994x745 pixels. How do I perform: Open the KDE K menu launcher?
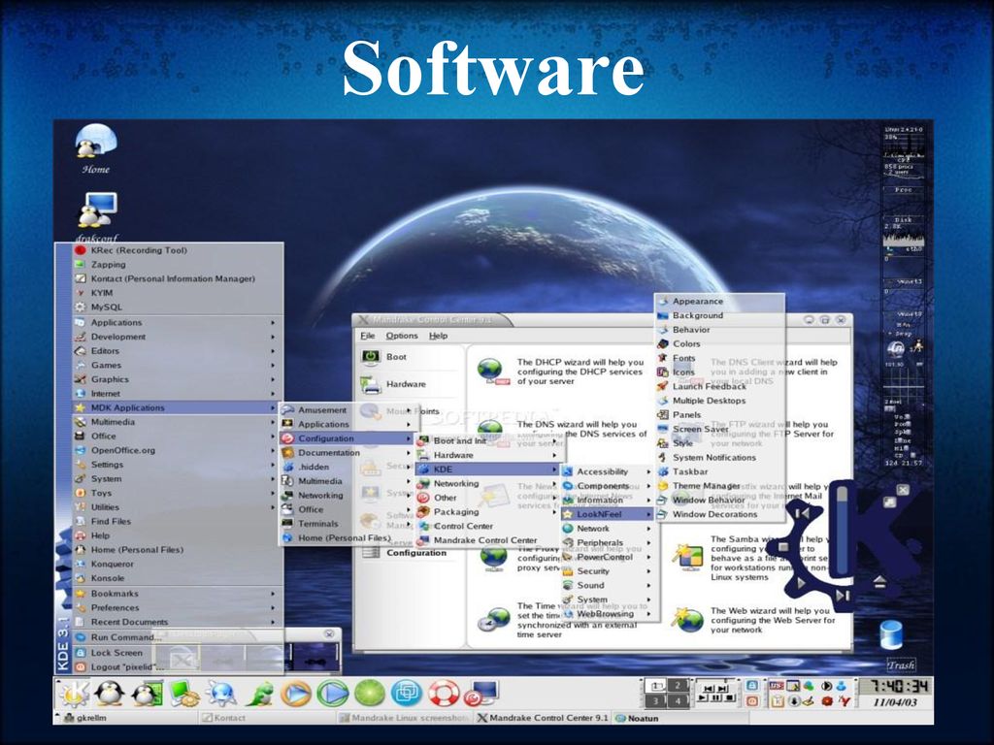(x=74, y=693)
